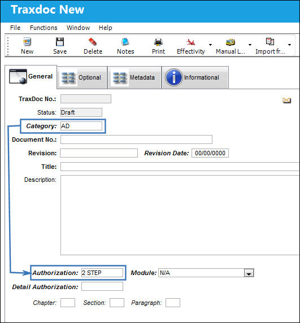Switch to the Metadata tab
The image size is (300, 323).
[134, 77]
